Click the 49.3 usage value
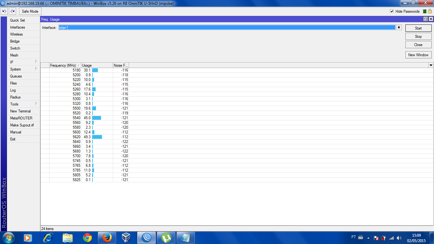 (x=87, y=137)
